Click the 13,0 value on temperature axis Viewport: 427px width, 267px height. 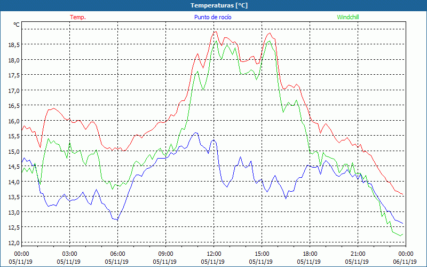tap(14, 213)
